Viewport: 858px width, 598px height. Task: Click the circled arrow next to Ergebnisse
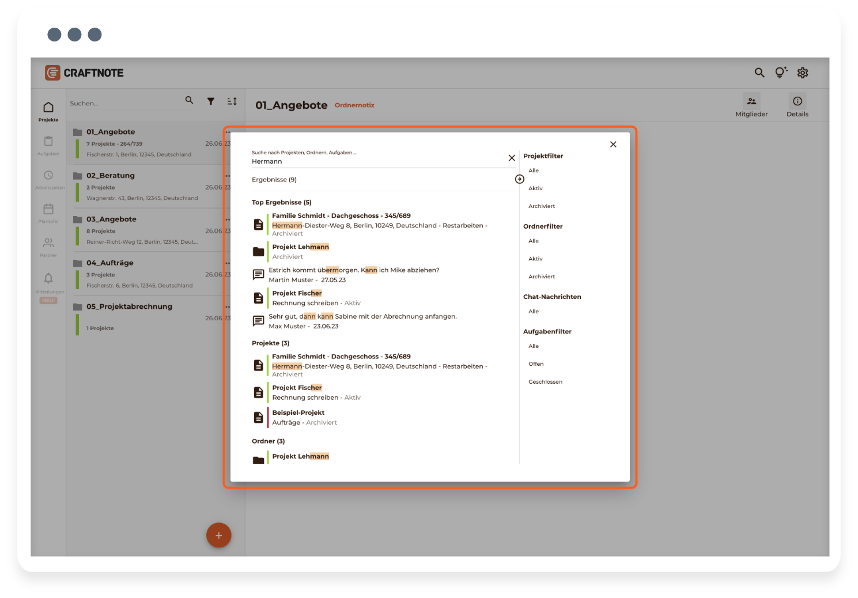(x=519, y=179)
